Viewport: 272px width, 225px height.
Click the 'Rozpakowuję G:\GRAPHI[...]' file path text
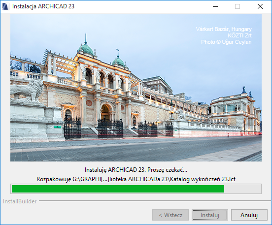(x=136, y=179)
